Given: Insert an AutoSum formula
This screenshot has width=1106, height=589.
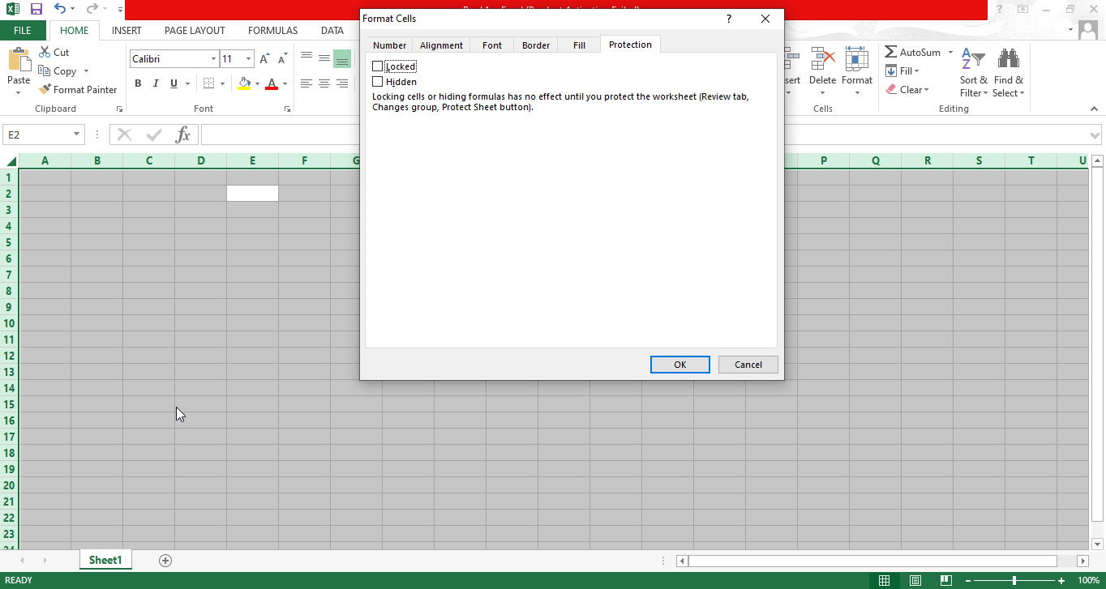Looking at the screenshot, I should [913, 52].
